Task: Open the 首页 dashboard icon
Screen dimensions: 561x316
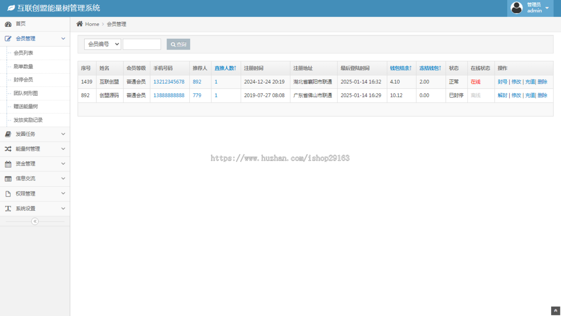Action: [8, 24]
